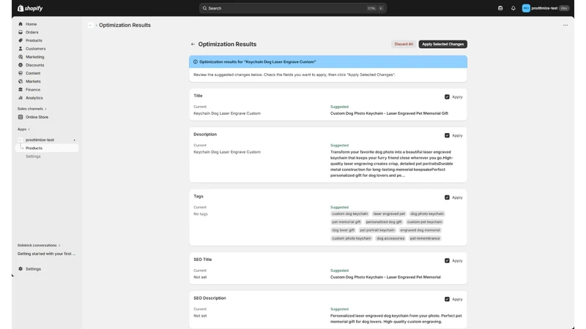Viewport: 586px width, 329px height.
Task: Click the Markets globe icon
Action: (21, 81)
